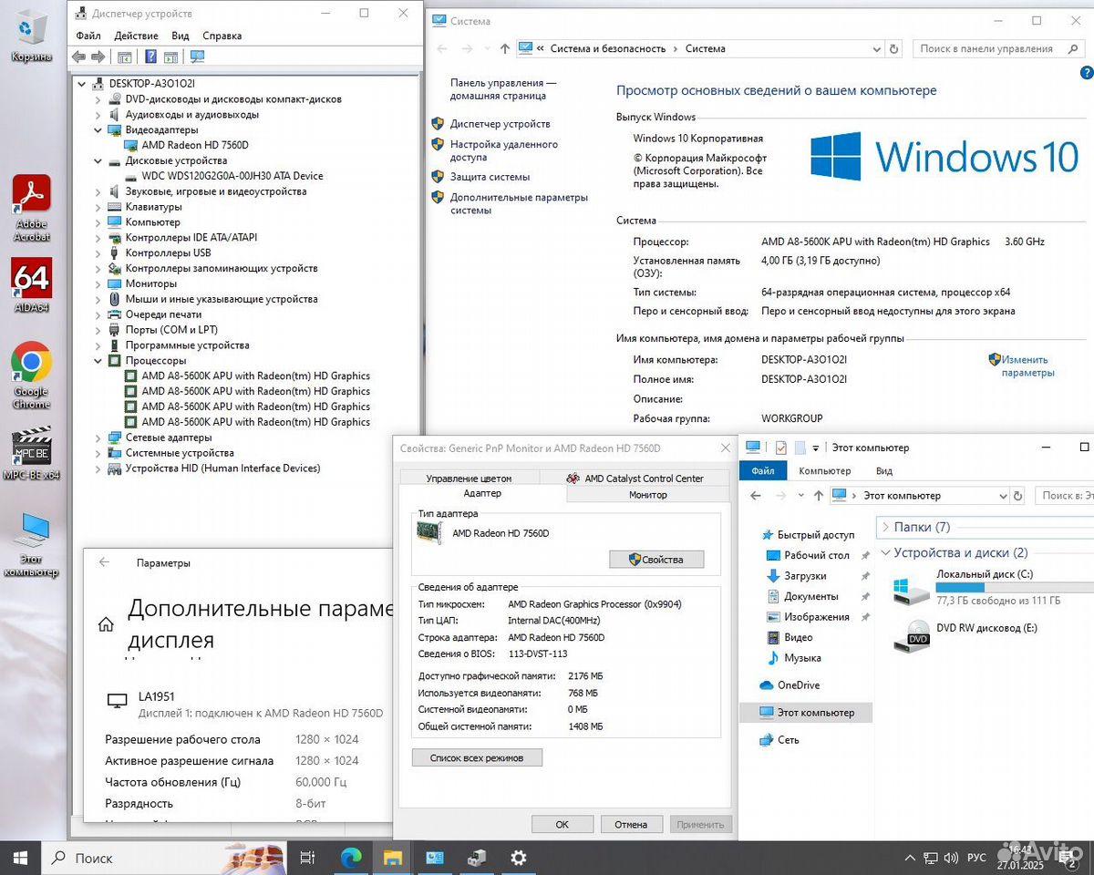Click Back arrow in Device Manager toolbar
This screenshot has height=875, width=1094.
(78, 57)
